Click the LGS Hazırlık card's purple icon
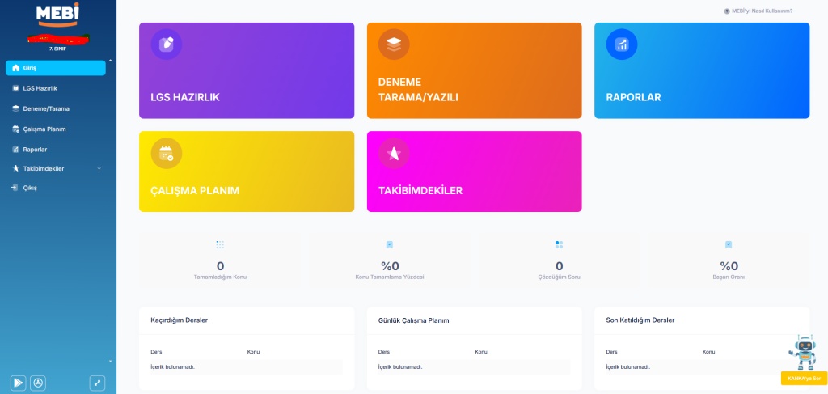The image size is (828, 394). click(167, 44)
